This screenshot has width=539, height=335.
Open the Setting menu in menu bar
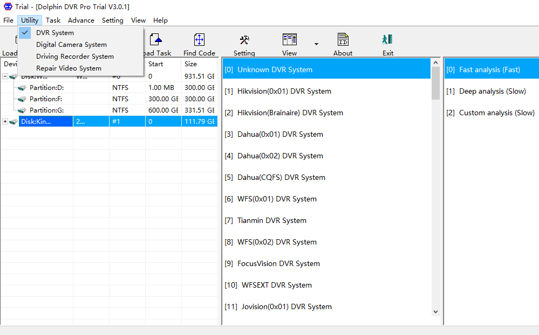pyautogui.click(x=112, y=20)
